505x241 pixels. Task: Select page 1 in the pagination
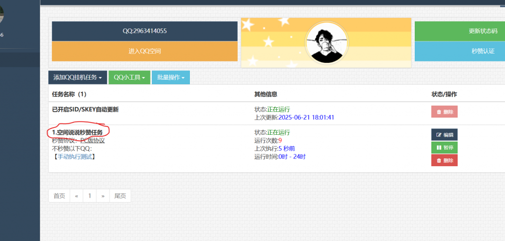pos(90,196)
